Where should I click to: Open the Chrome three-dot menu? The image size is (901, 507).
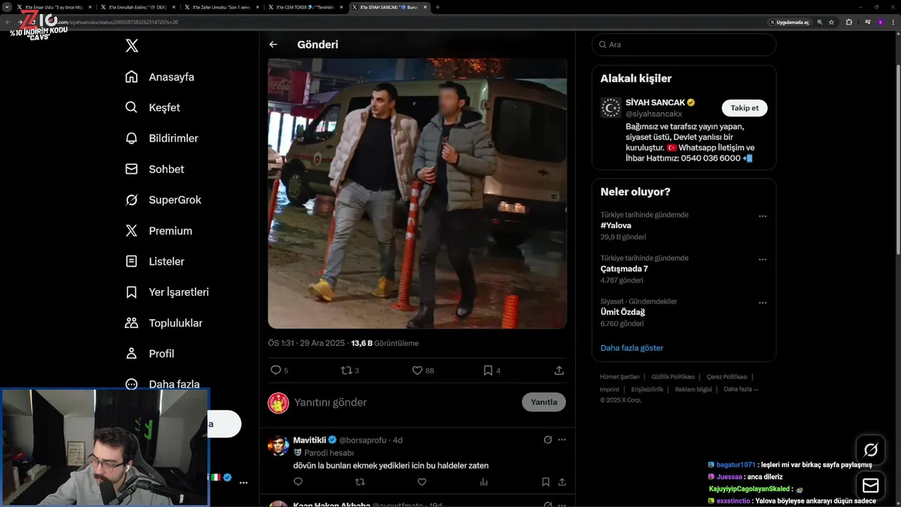893,22
